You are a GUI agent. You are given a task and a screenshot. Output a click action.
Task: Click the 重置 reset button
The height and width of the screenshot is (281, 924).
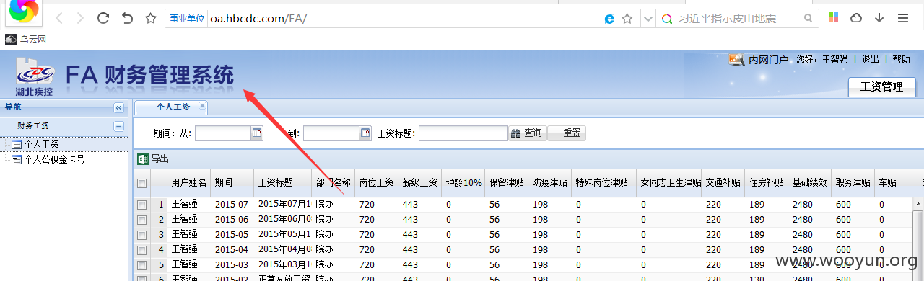point(567,133)
